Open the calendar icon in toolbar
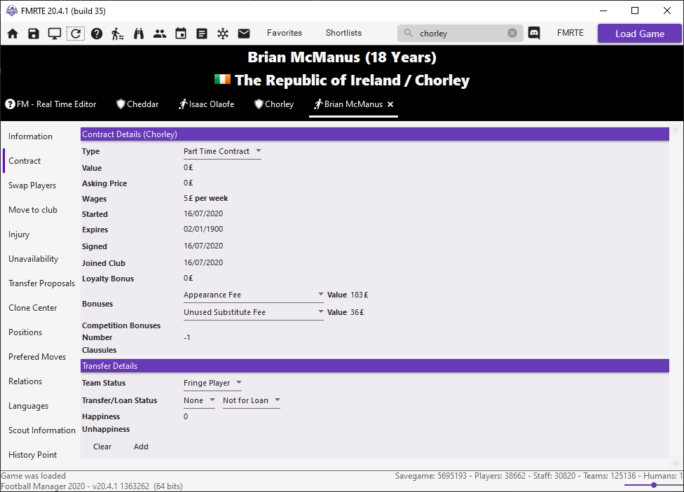 pyautogui.click(x=181, y=34)
